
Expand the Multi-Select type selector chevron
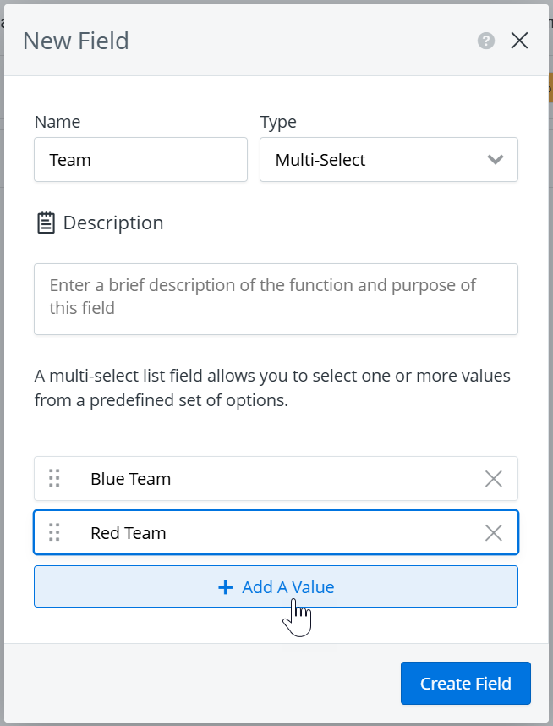[x=496, y=159]
